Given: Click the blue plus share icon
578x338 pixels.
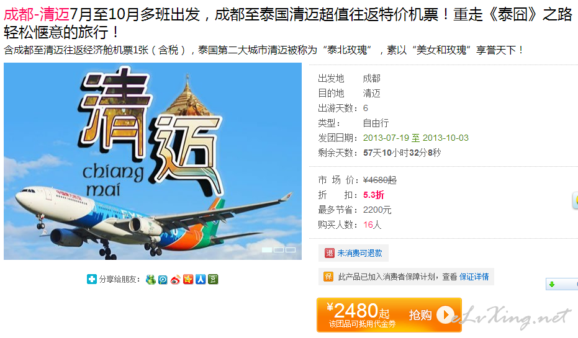Looking at the screenshot, I should pos(91,280).
